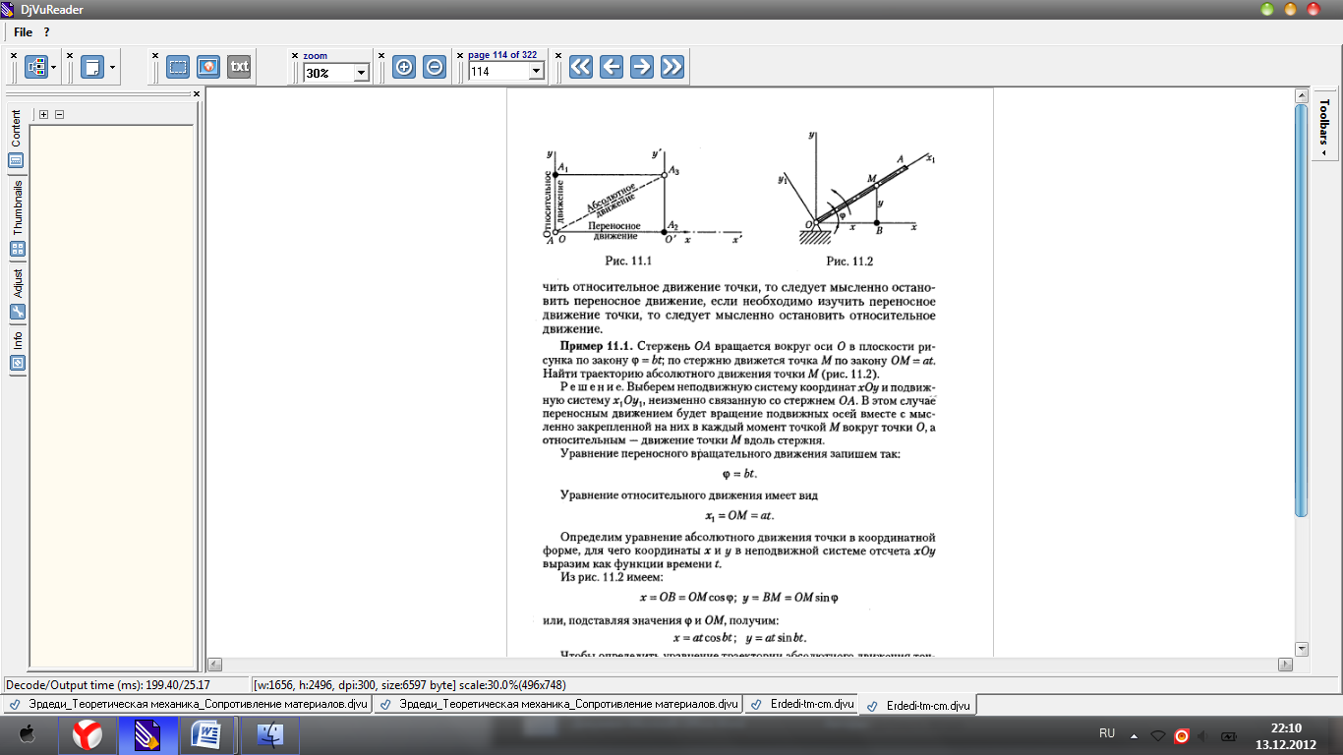Click the volume tray icon
Screen dimensions: 1343x755
1203,735
